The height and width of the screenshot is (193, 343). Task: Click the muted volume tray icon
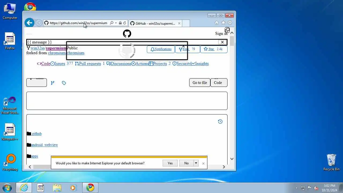pyautogui.click(x=316, y=188)
